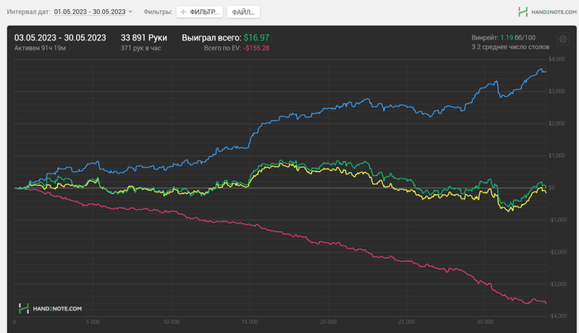Click the average tables count text
579x333 pixels.
[x=509, y=49]
